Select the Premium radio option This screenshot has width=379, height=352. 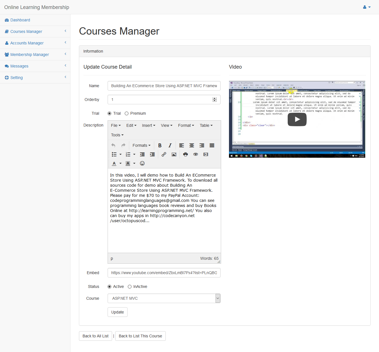[127, 114]
